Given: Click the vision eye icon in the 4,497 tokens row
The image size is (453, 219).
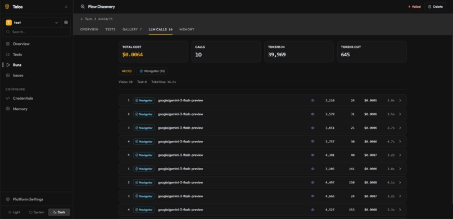Looking at the screenshot, I should pos(312,182).
